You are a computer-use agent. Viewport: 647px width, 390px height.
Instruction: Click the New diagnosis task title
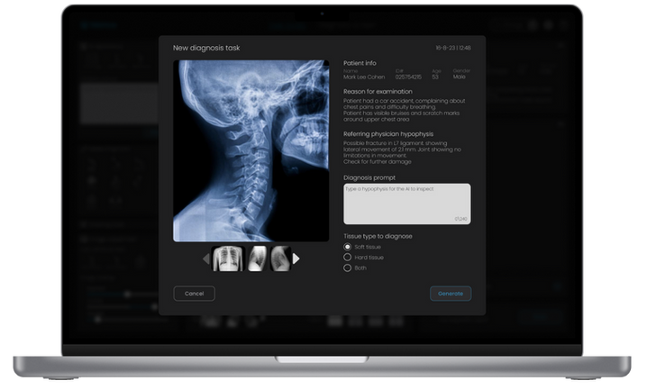206,48
